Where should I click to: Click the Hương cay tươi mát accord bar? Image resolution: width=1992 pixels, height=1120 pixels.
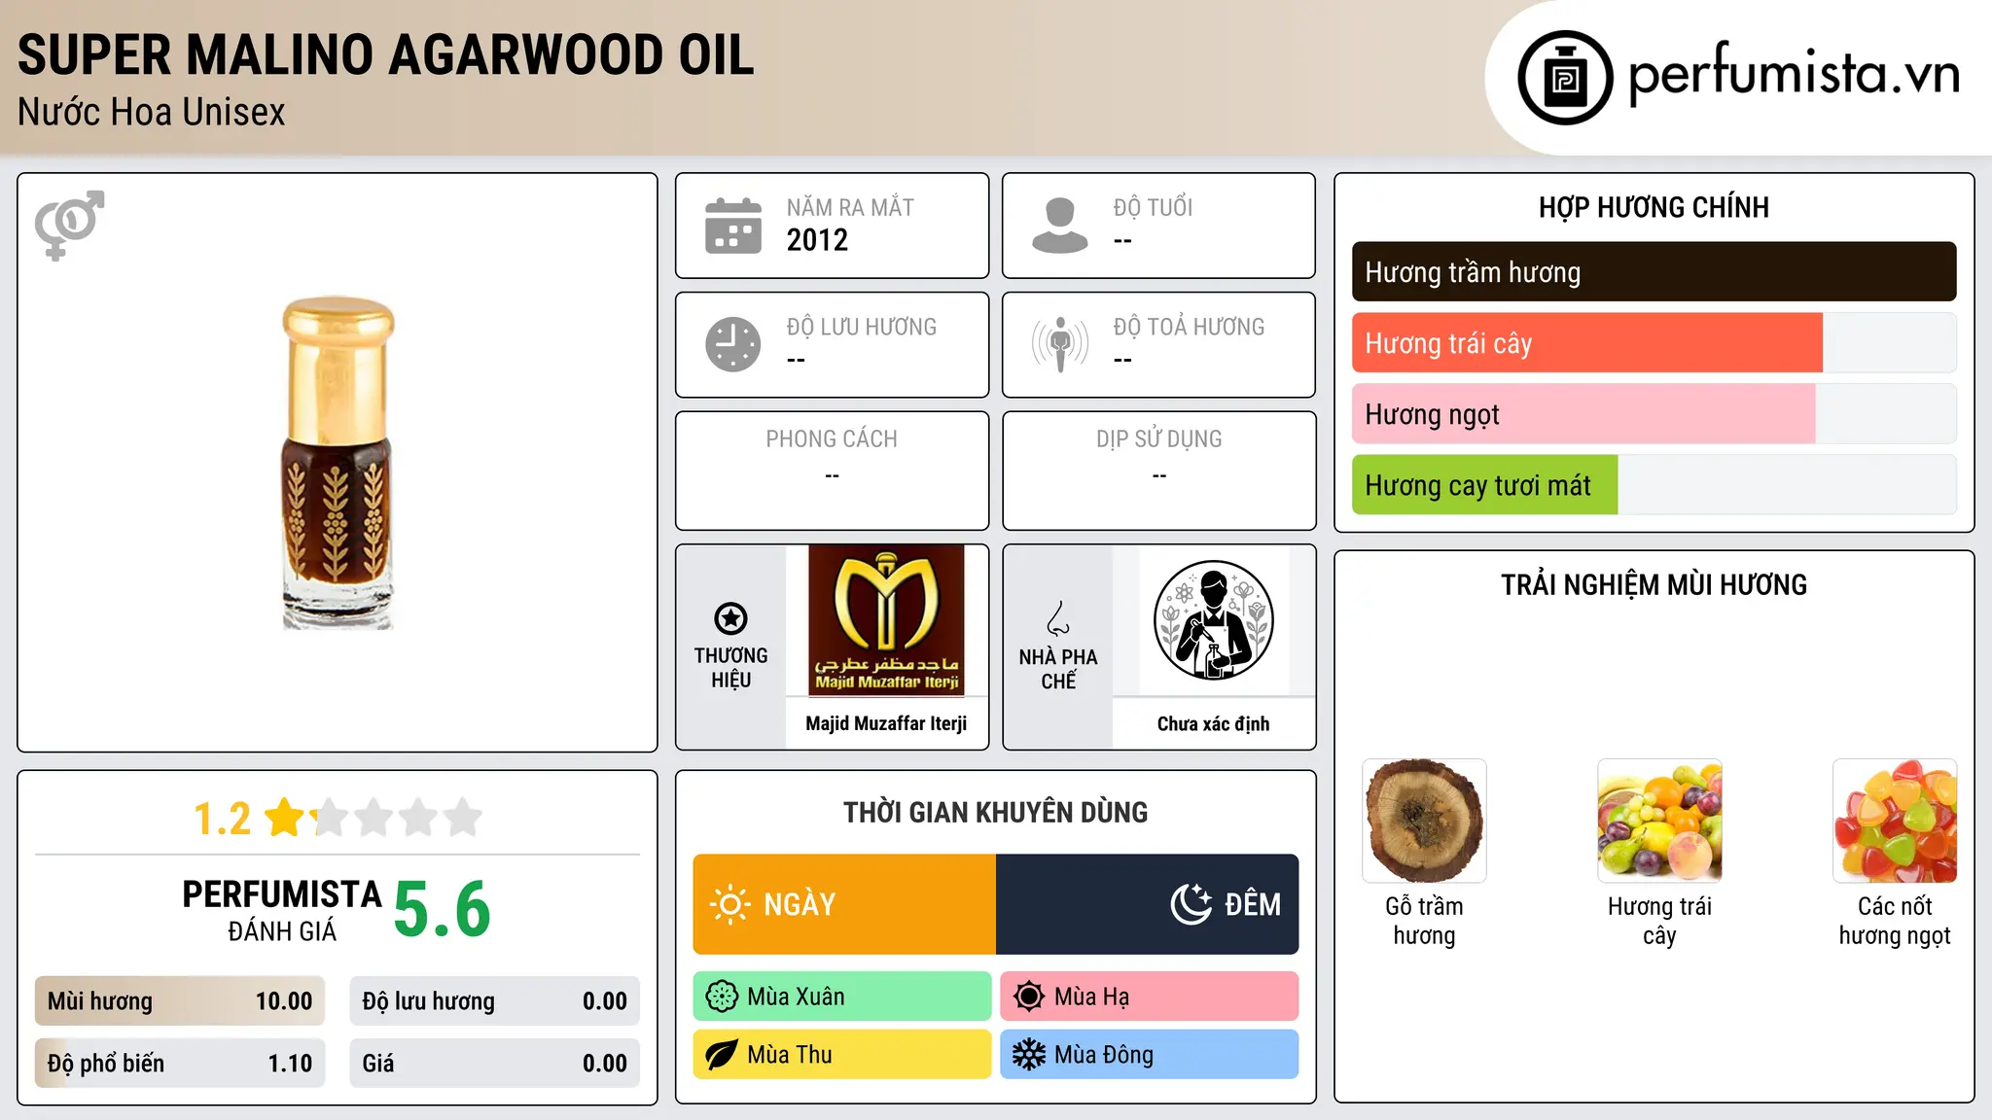click(x=1654, y=485)
